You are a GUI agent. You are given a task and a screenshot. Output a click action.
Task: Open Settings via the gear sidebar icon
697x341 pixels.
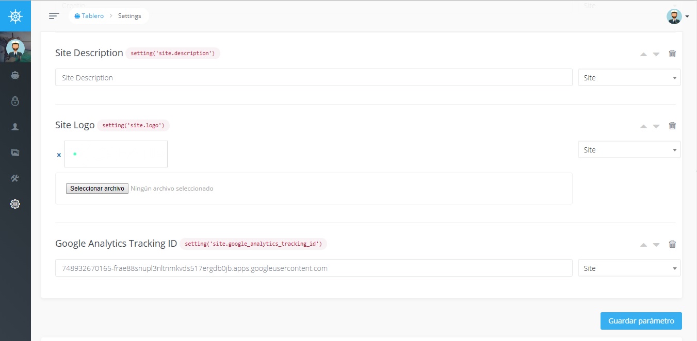click(x=15, y=204)
